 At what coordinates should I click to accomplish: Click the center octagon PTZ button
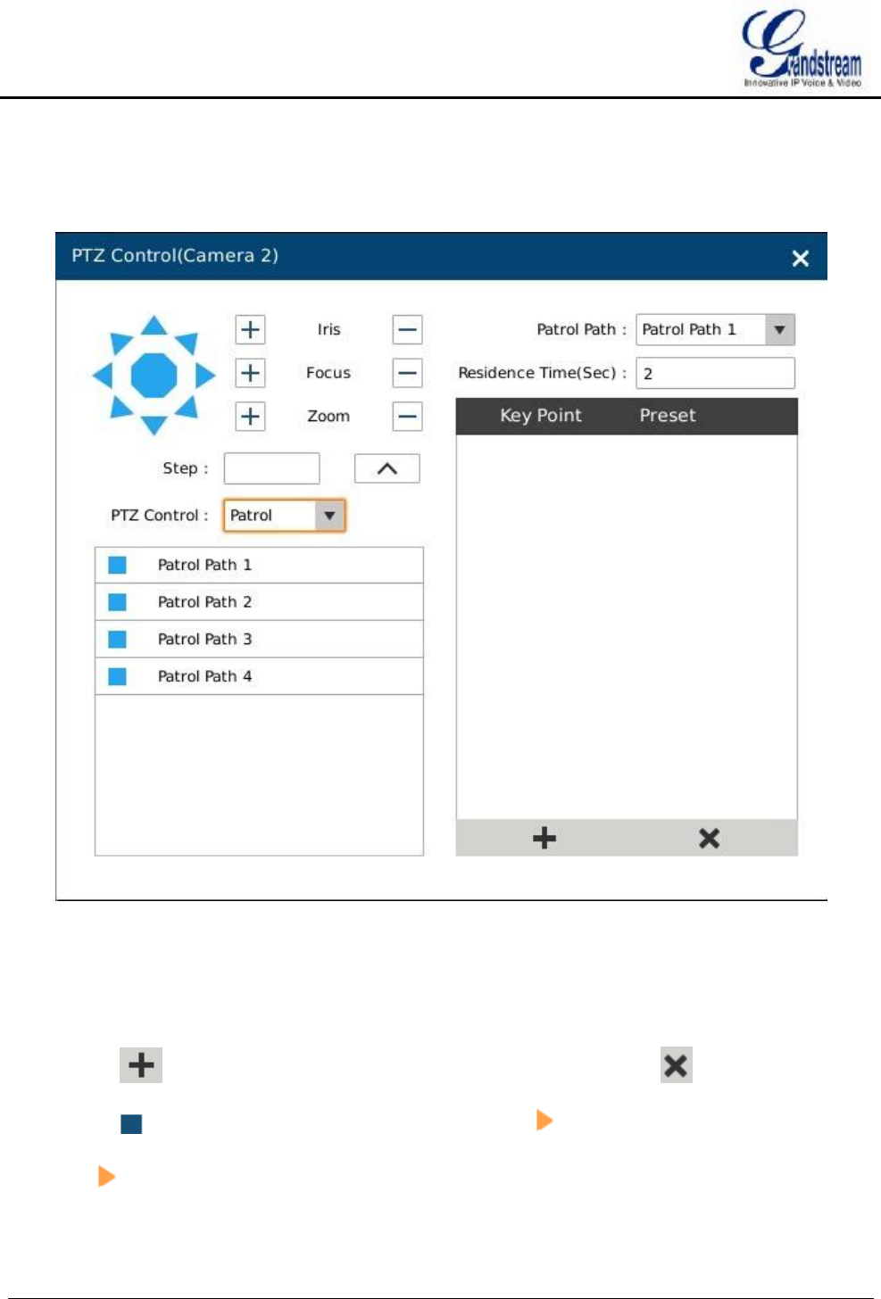tap(154, 376)
